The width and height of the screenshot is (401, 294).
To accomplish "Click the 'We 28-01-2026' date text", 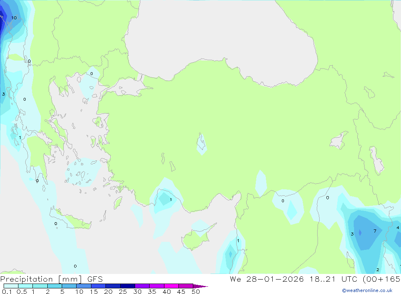I will coord(267,279).
